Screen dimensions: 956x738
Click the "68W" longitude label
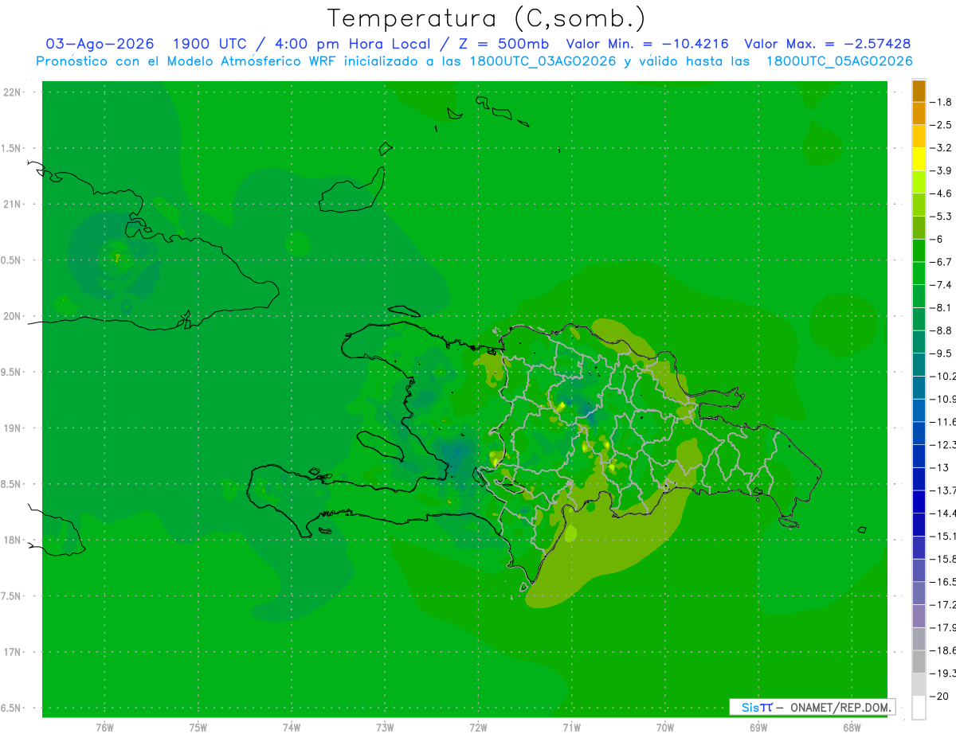point(852,728)
